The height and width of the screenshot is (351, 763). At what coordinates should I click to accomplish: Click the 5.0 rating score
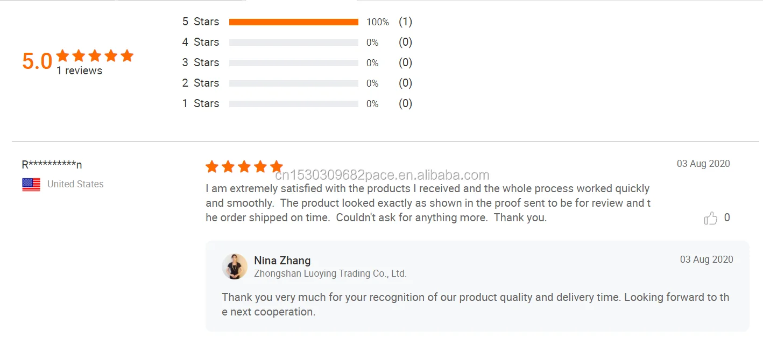(37, 61)
